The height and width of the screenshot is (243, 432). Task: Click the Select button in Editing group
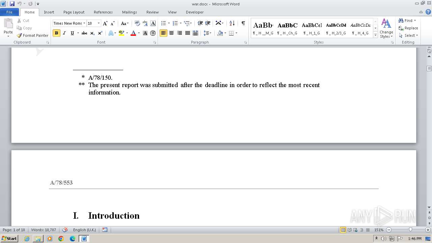click(408, 35)
